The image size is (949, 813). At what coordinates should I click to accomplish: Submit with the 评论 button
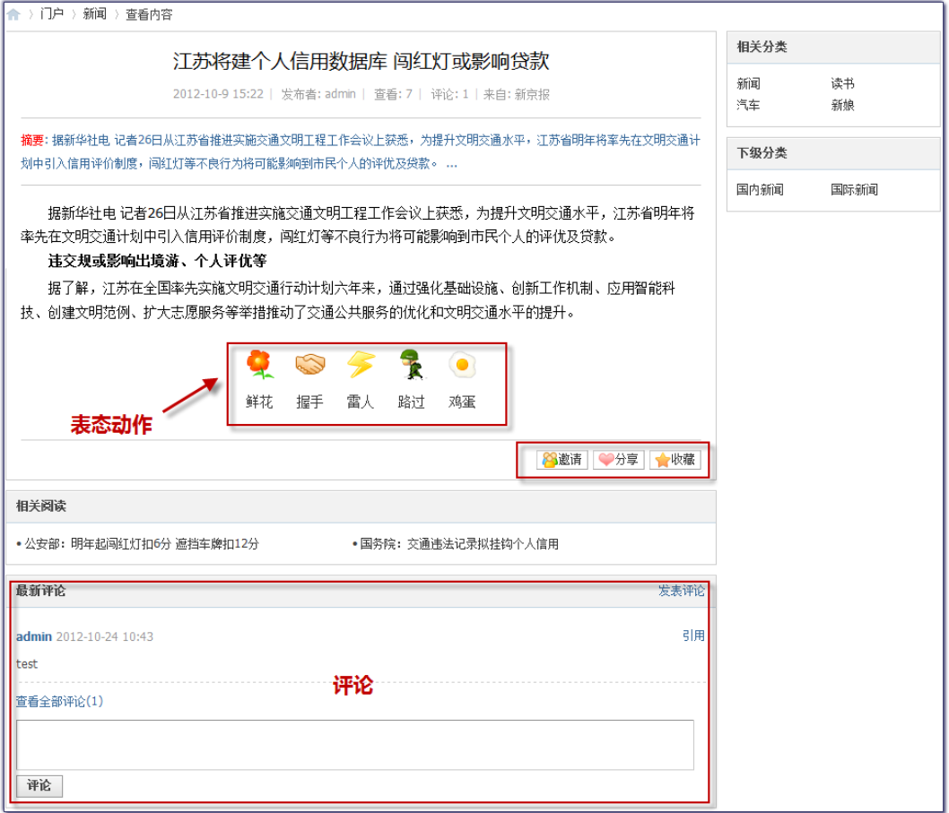click(39, 786)
